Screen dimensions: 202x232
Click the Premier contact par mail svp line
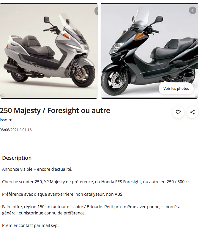pos(30,225)
